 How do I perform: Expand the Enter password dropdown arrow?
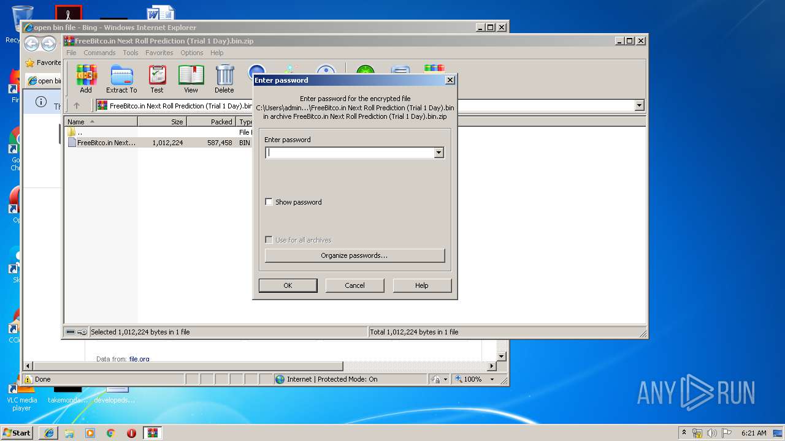pos(438,153)
